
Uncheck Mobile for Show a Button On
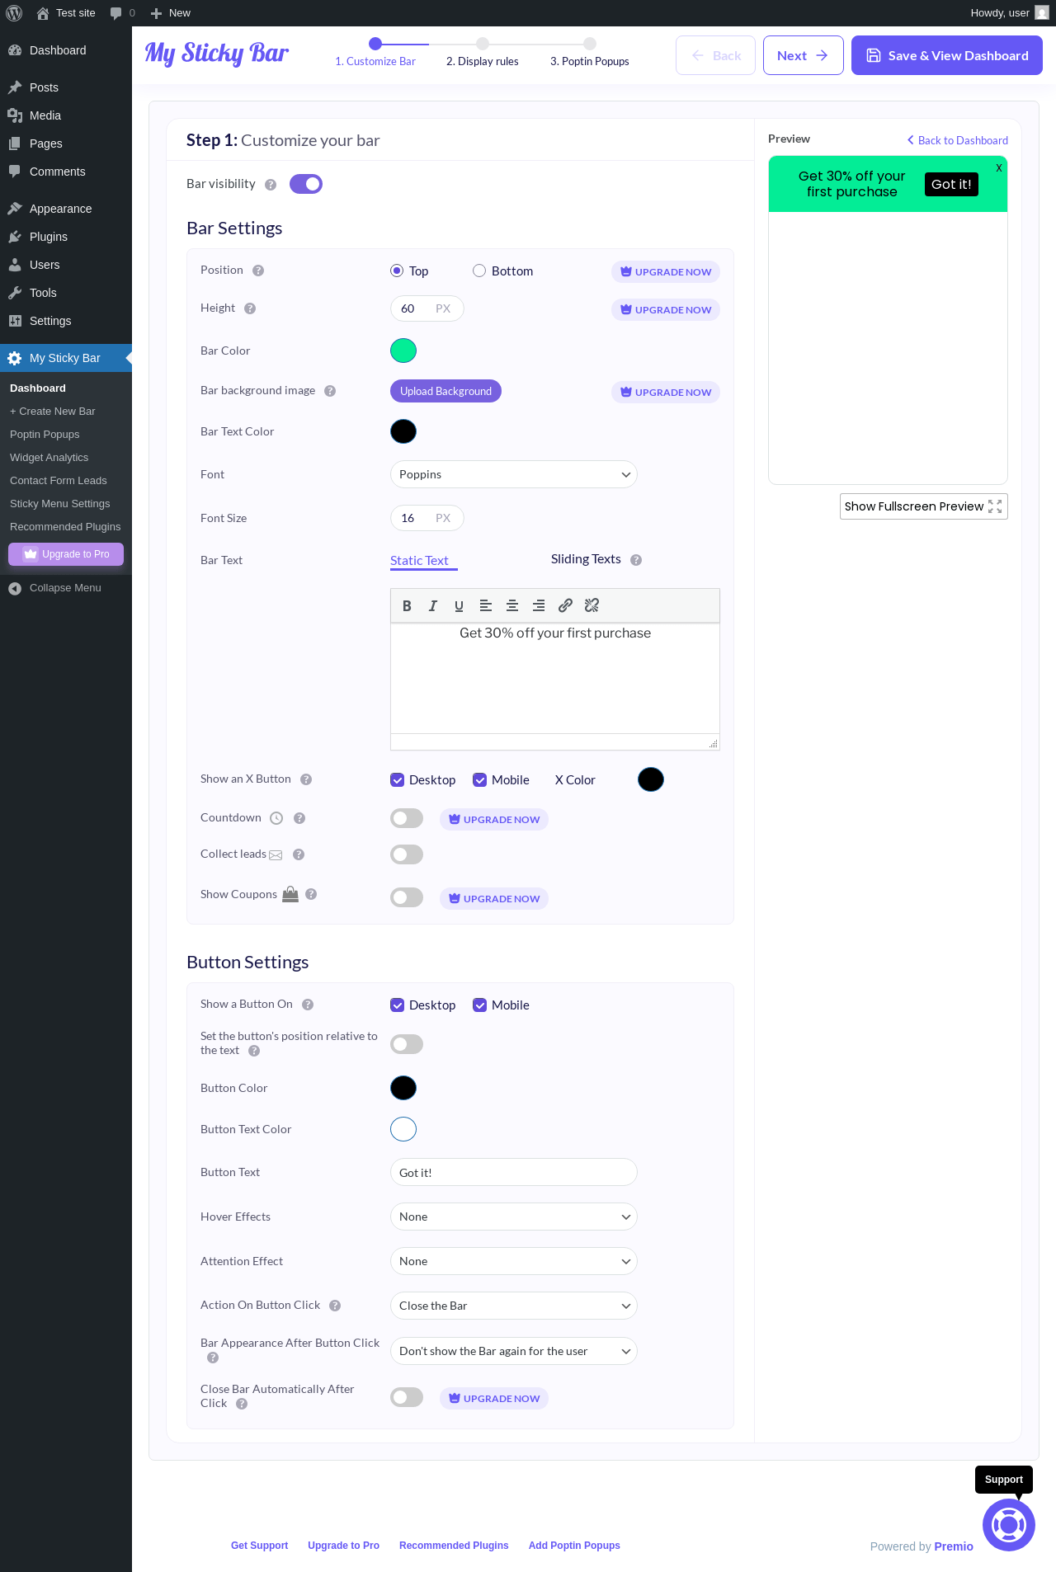coord(479,1005)
